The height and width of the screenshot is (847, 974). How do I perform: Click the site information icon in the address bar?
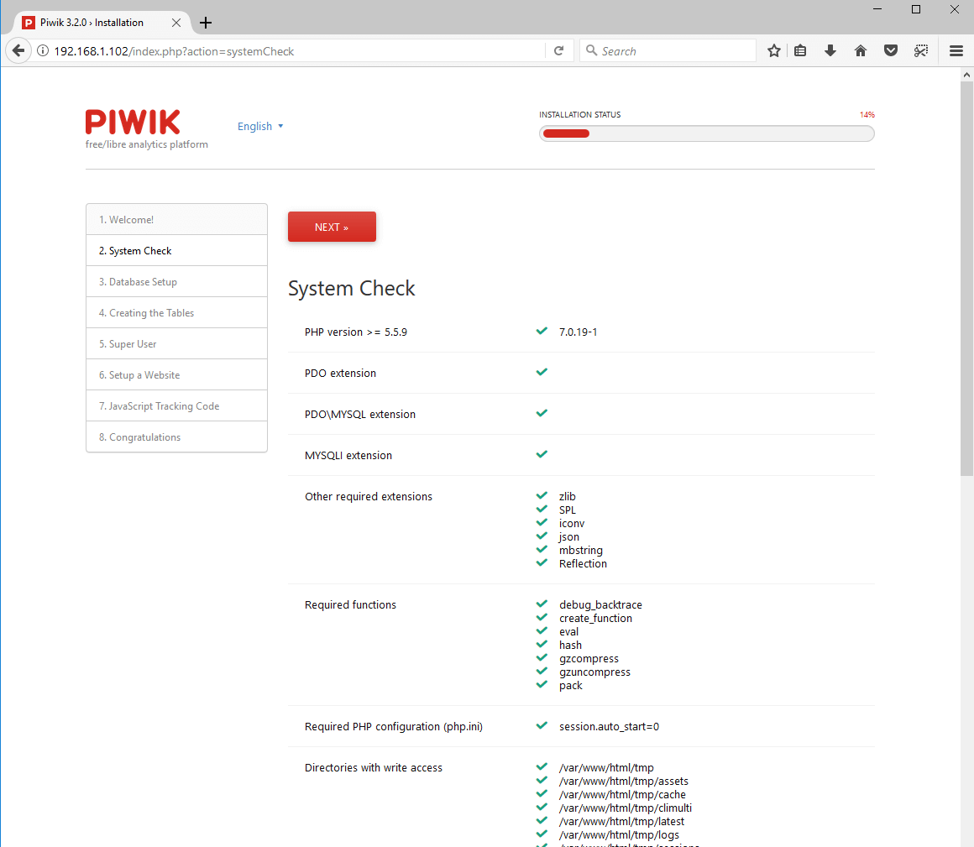[43, 51]
